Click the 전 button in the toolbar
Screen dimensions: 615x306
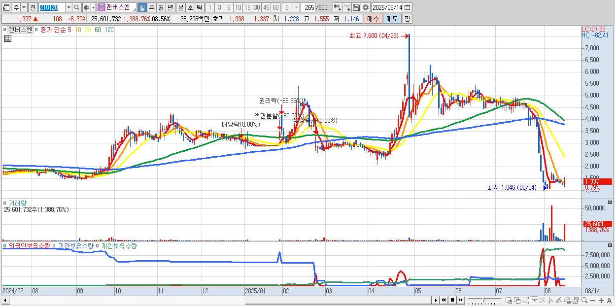tap(33, 7)
